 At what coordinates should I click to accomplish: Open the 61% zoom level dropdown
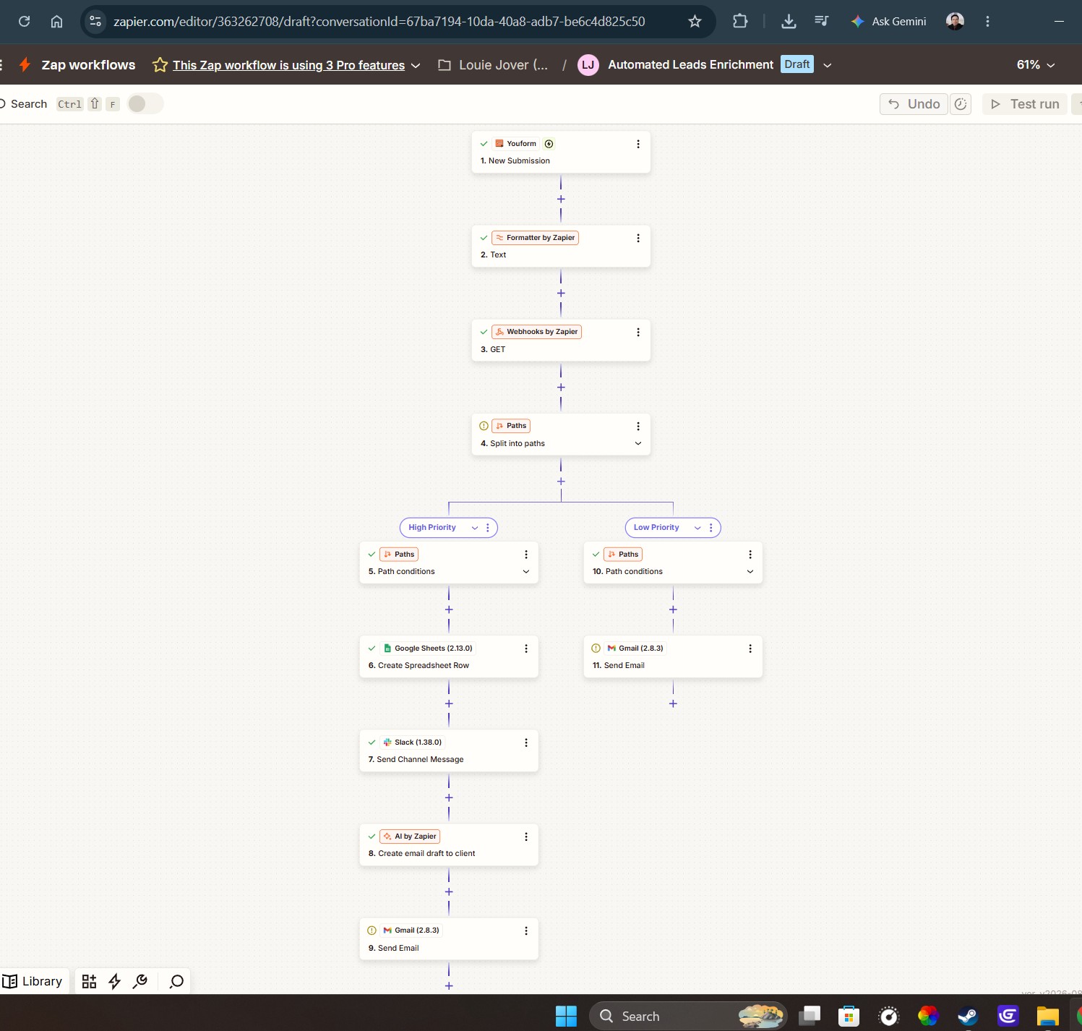[1036, 65]
